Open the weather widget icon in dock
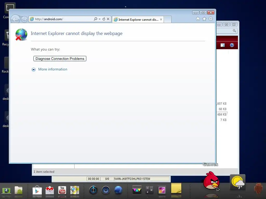Screen dimensions: 266x199 237,182
